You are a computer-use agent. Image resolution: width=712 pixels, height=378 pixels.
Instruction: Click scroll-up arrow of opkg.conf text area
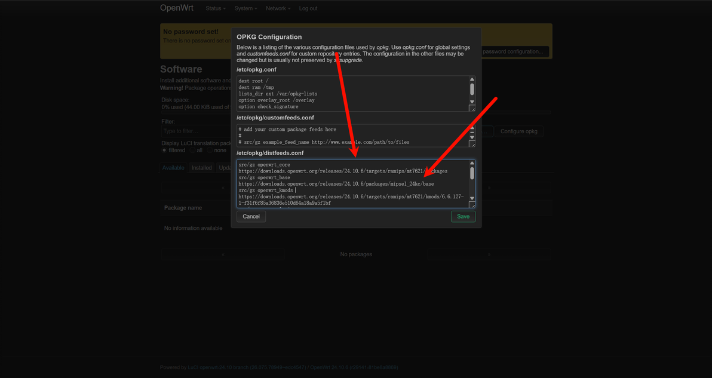(472, 79)
